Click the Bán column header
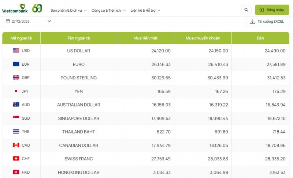Screen dimensions: 293x178 click(x=260, y=38)
